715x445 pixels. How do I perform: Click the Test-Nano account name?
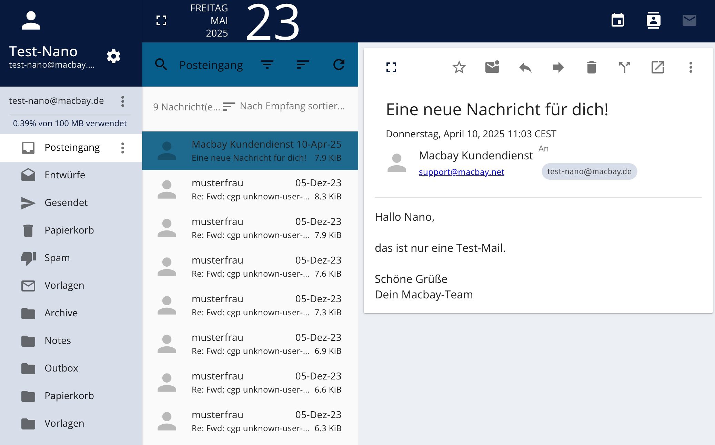[x=43, y=51]
